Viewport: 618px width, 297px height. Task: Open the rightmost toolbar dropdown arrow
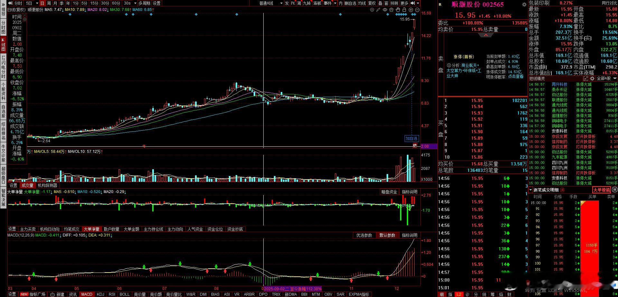point(418,3)
